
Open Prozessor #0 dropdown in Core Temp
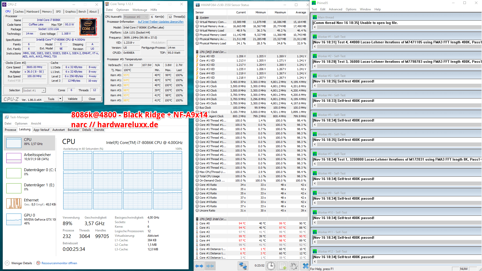135,17
